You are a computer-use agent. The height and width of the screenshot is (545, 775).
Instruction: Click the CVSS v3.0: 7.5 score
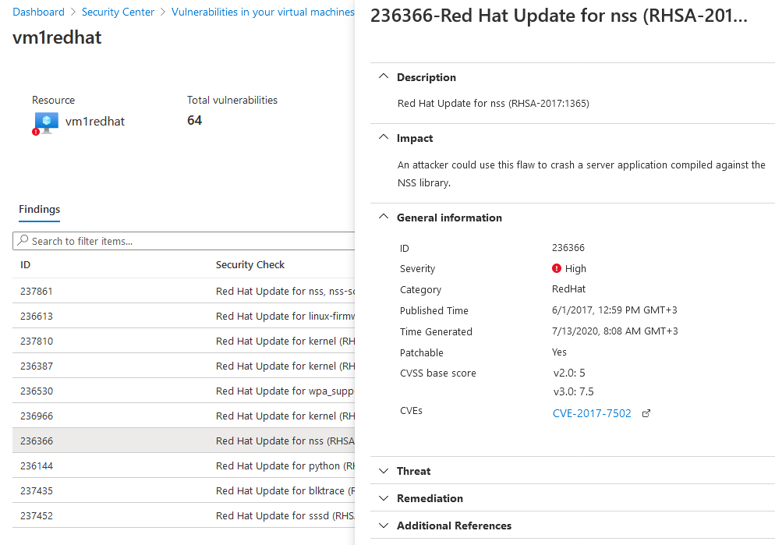(x=573, y=392)
